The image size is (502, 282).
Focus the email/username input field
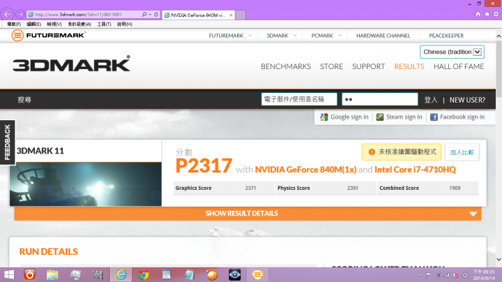coord(299,99)
